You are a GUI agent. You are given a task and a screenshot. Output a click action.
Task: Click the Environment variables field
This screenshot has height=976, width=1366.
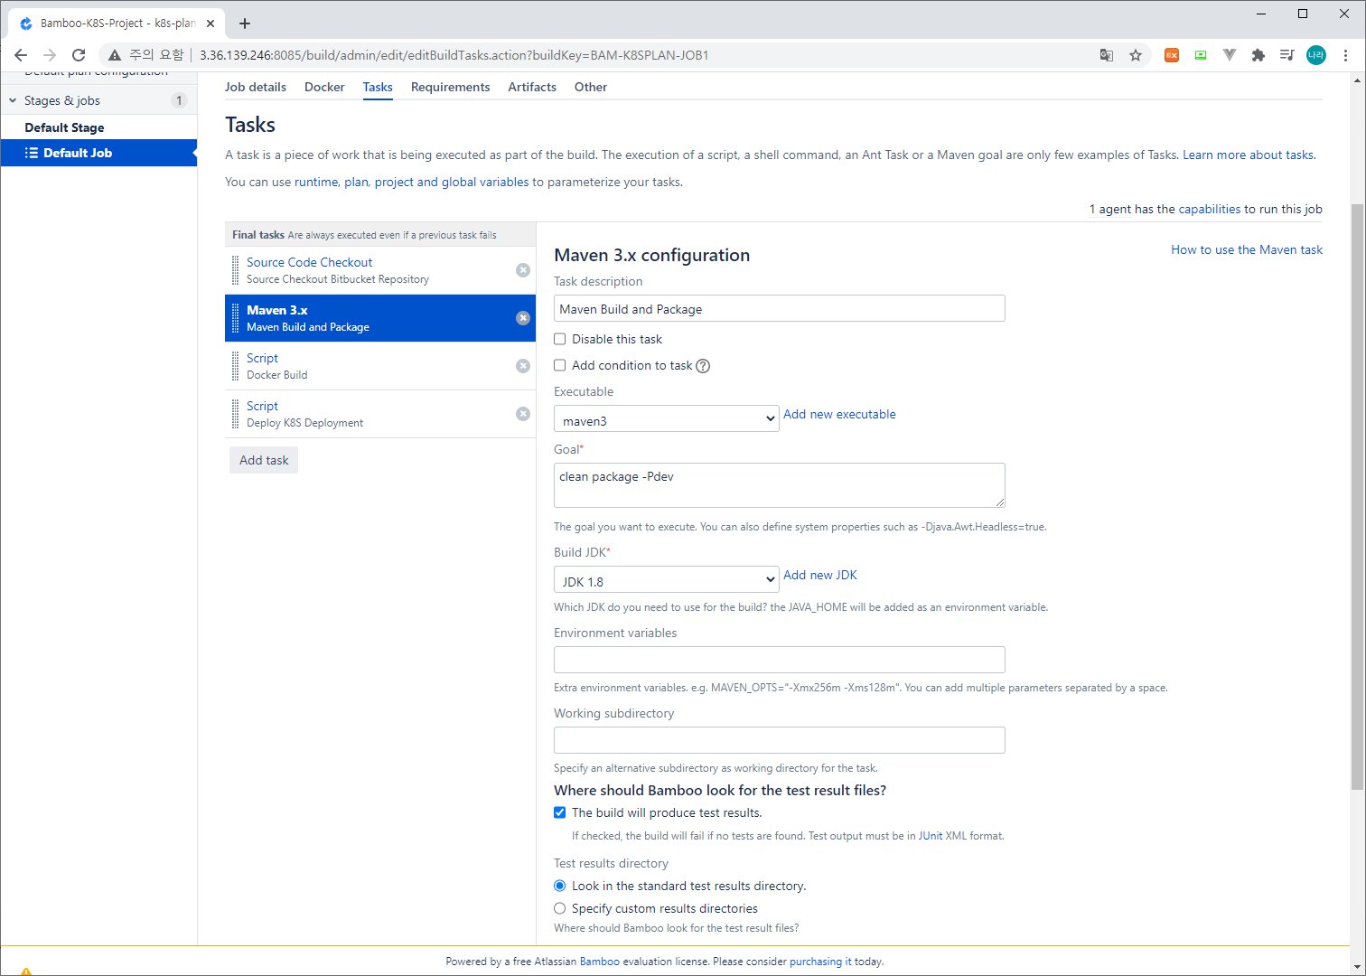[x=780, y=660]
